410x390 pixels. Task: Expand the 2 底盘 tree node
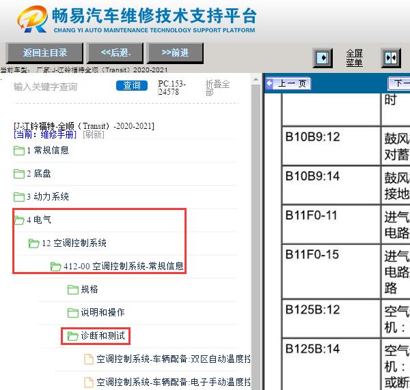(39, 173)
